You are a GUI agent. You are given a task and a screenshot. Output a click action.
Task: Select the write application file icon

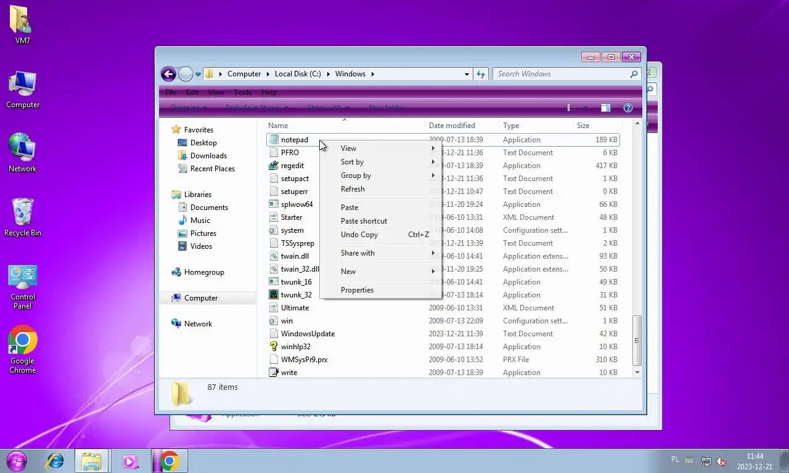coord(274,373)
